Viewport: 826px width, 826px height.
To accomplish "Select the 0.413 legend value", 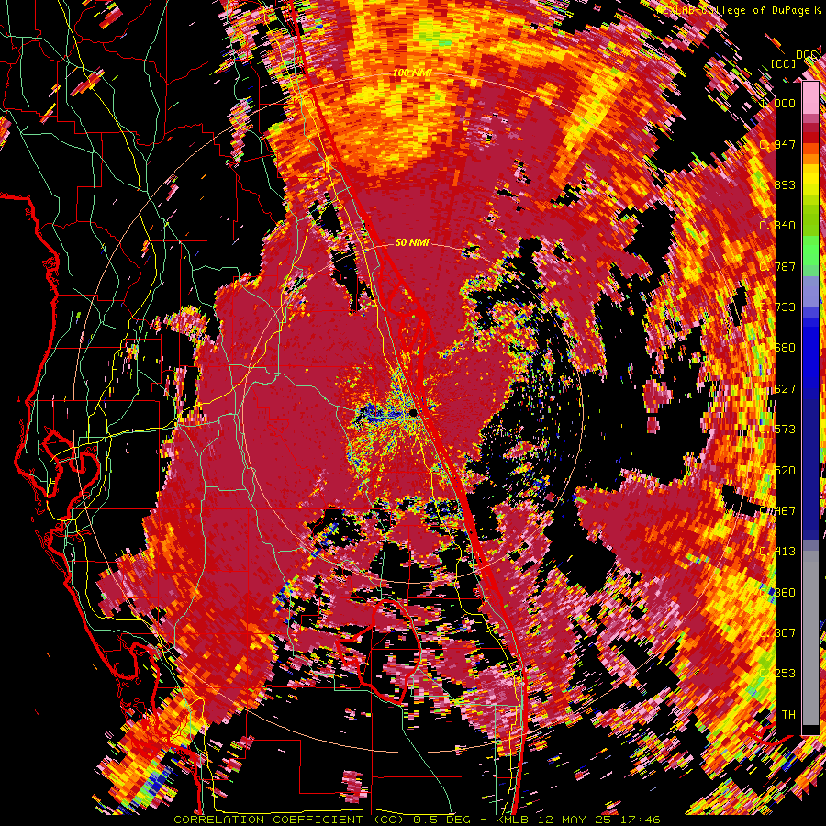I will tap(777, 552).
